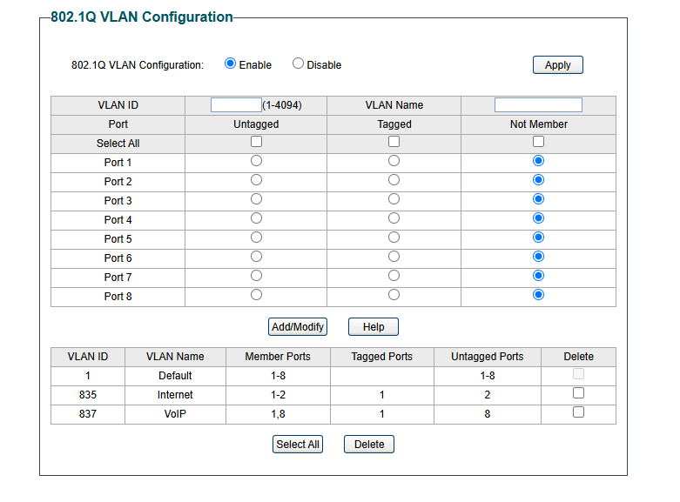Viewport: 680px width, 502px height.
Task: Set Port 2 to Tagged
Action: [394, 180]
